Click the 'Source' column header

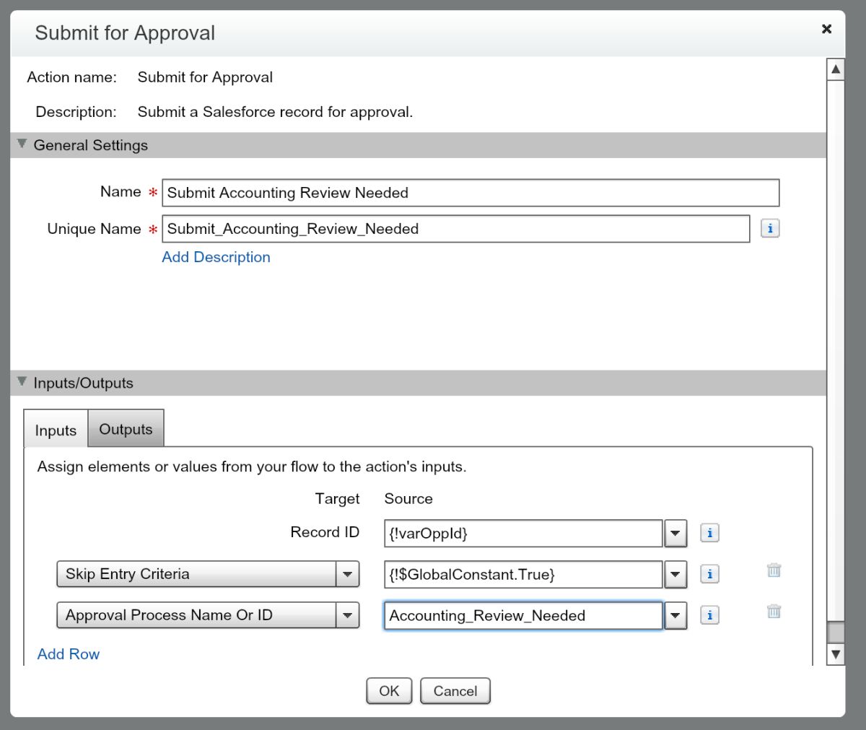coord(408,499)
